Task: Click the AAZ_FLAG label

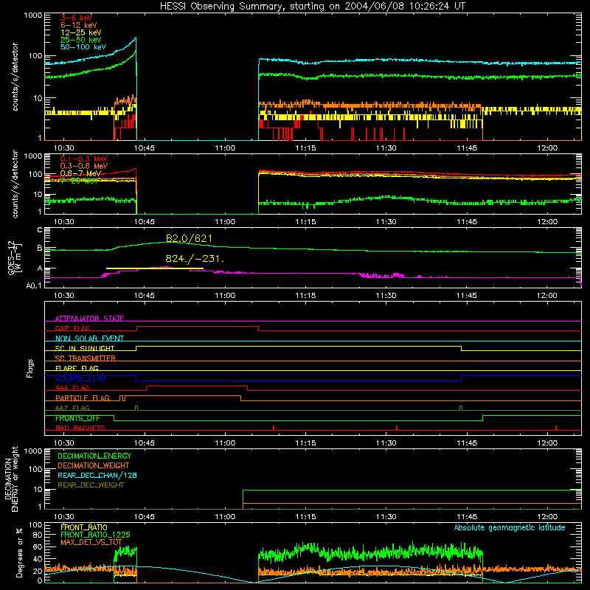Action: pyautogui.click(x=72, y=408)
